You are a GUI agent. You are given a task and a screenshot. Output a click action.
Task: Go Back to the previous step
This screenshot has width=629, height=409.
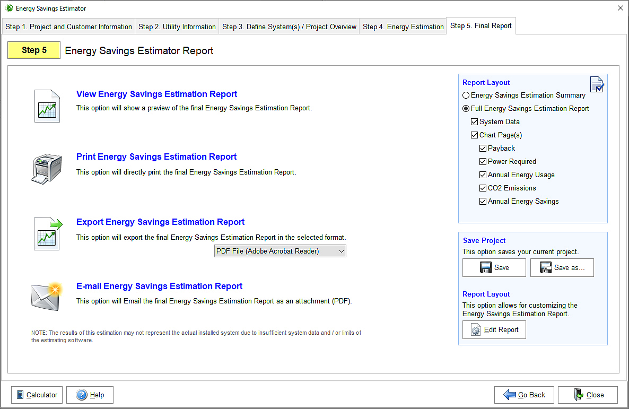524,395
